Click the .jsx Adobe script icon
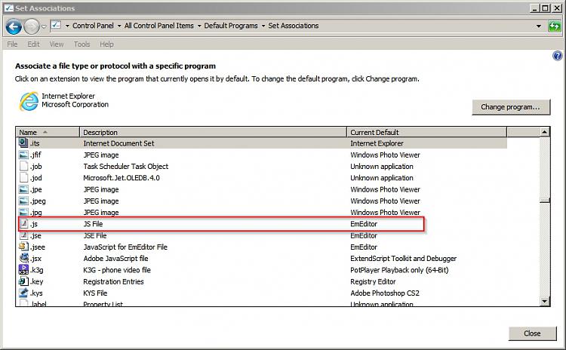The image size is (566, 350). [24, 258]
